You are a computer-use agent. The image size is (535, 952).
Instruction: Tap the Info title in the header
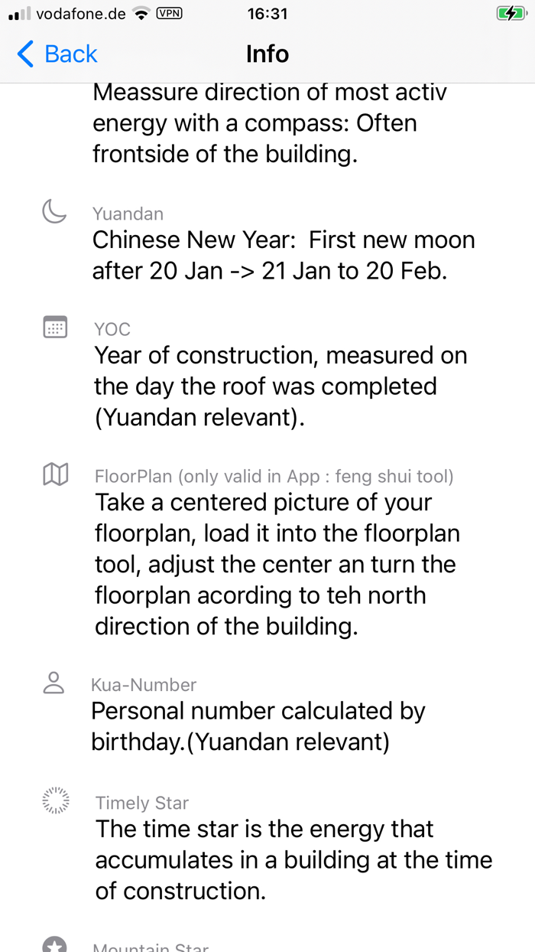click(267, 54)
